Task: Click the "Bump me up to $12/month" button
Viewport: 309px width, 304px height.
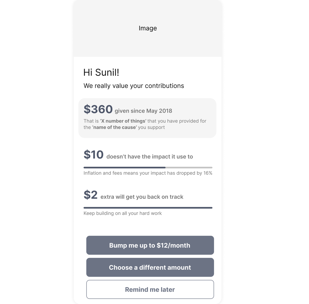Action: [150, 245]
